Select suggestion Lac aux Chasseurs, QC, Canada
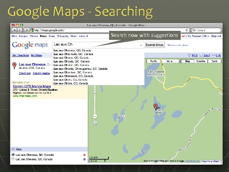 [x=98, y=76]
